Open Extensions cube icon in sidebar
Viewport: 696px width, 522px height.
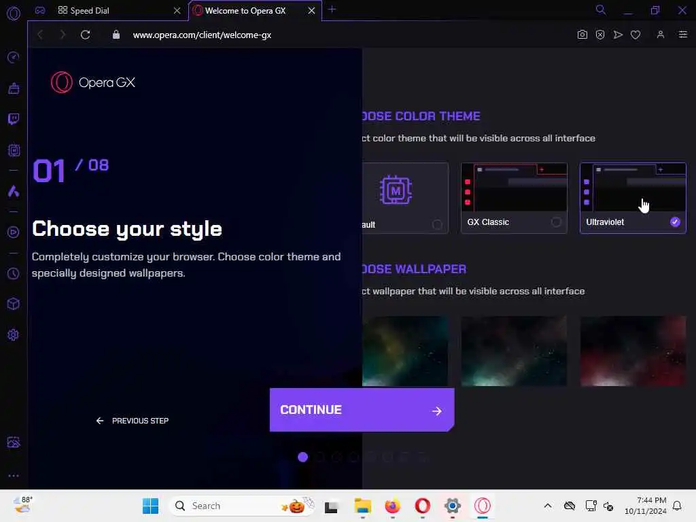(14, 304)
